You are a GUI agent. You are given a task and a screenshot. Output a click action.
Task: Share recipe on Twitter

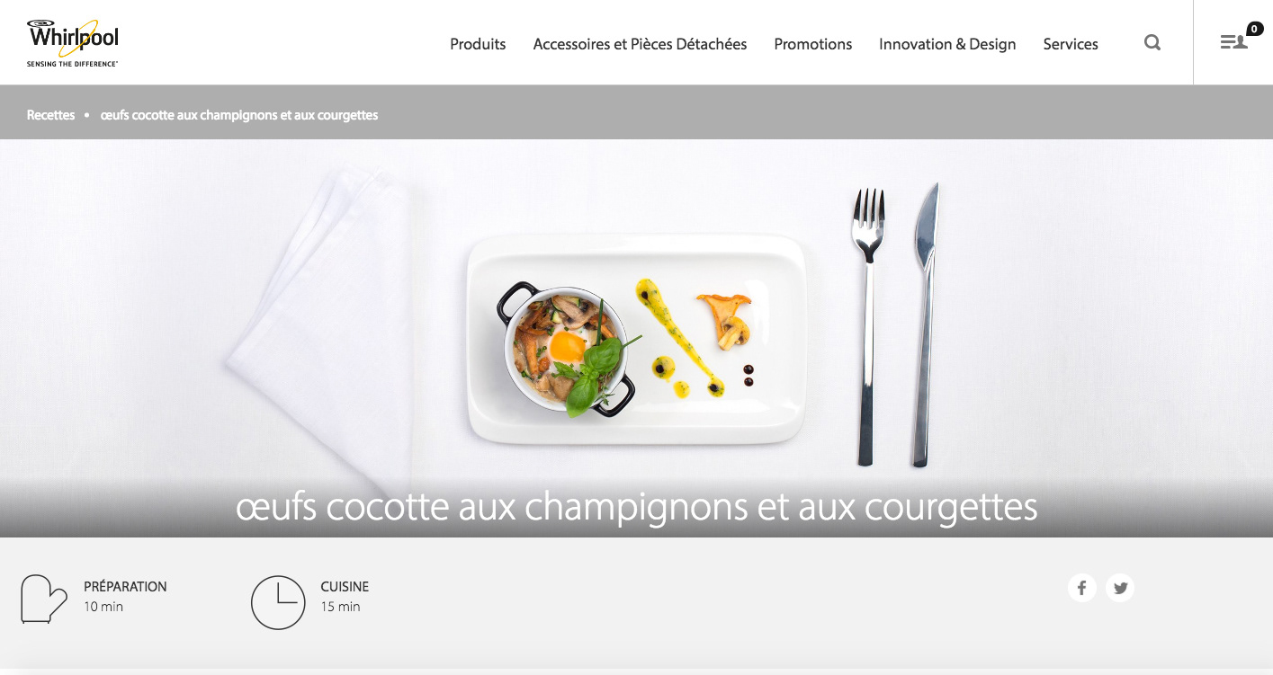click(x=1120, y=588)
